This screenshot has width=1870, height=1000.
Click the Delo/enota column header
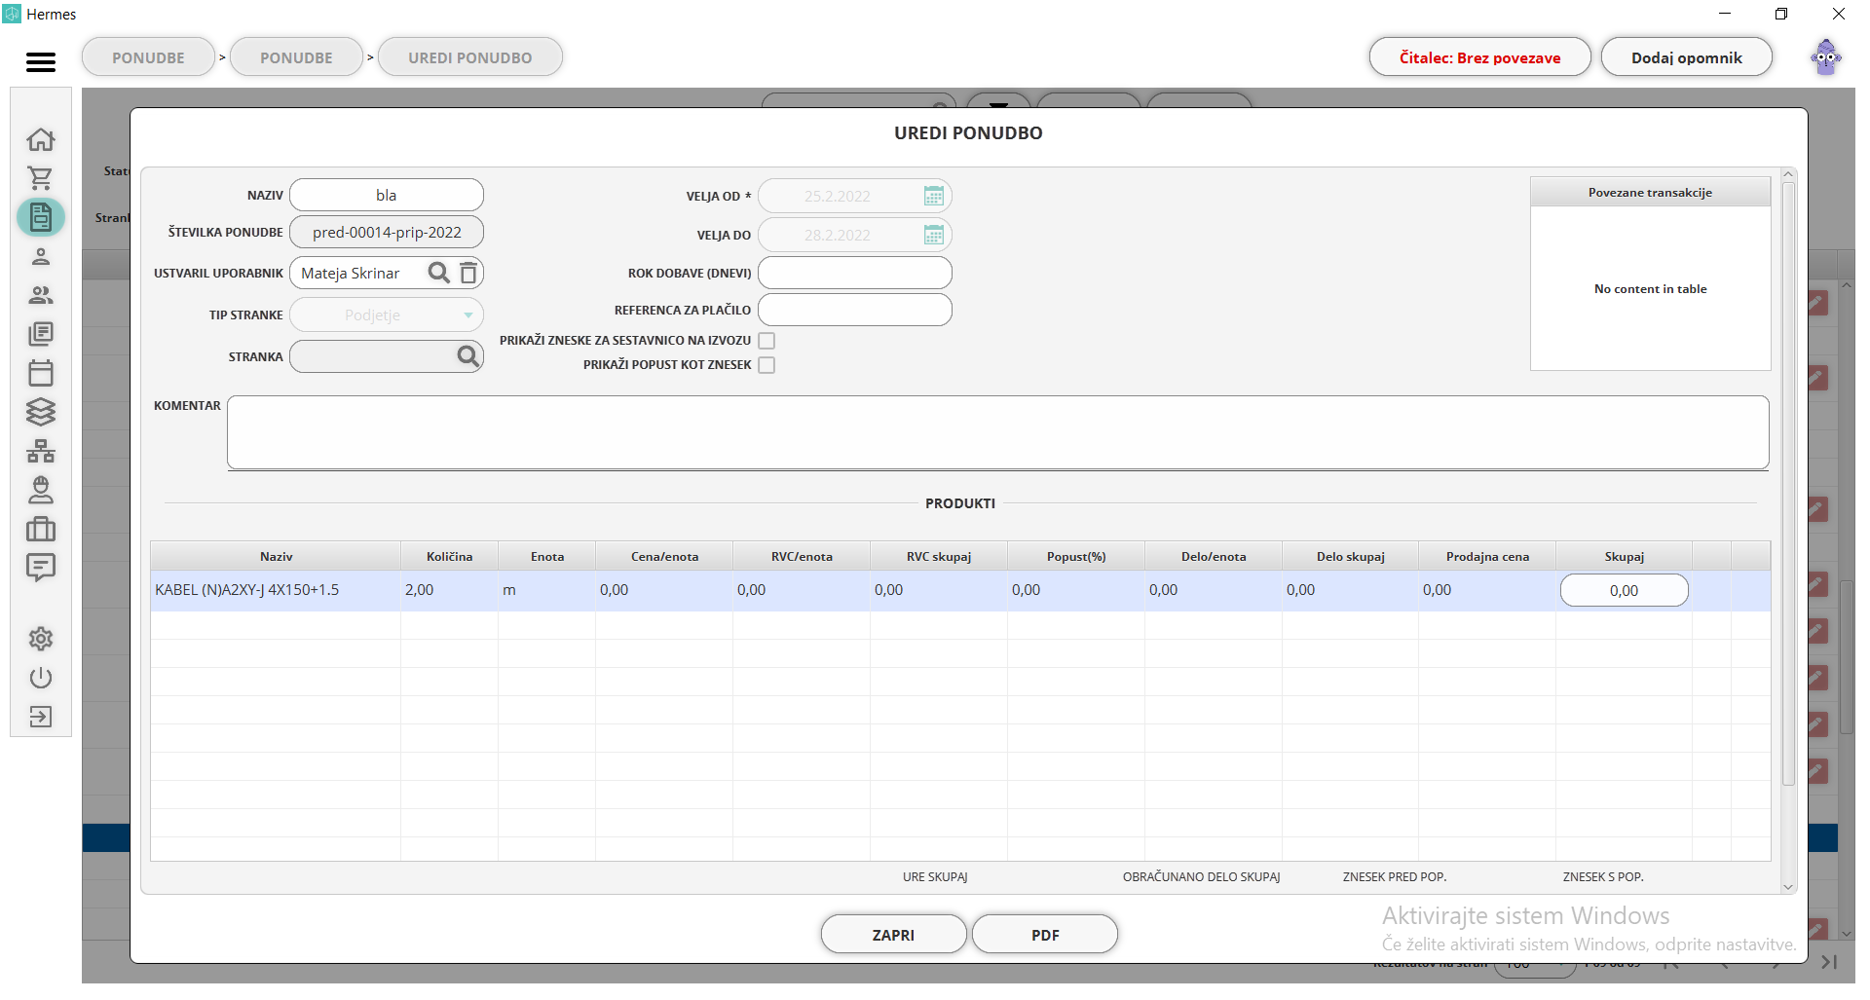[x=1214, y=556]
